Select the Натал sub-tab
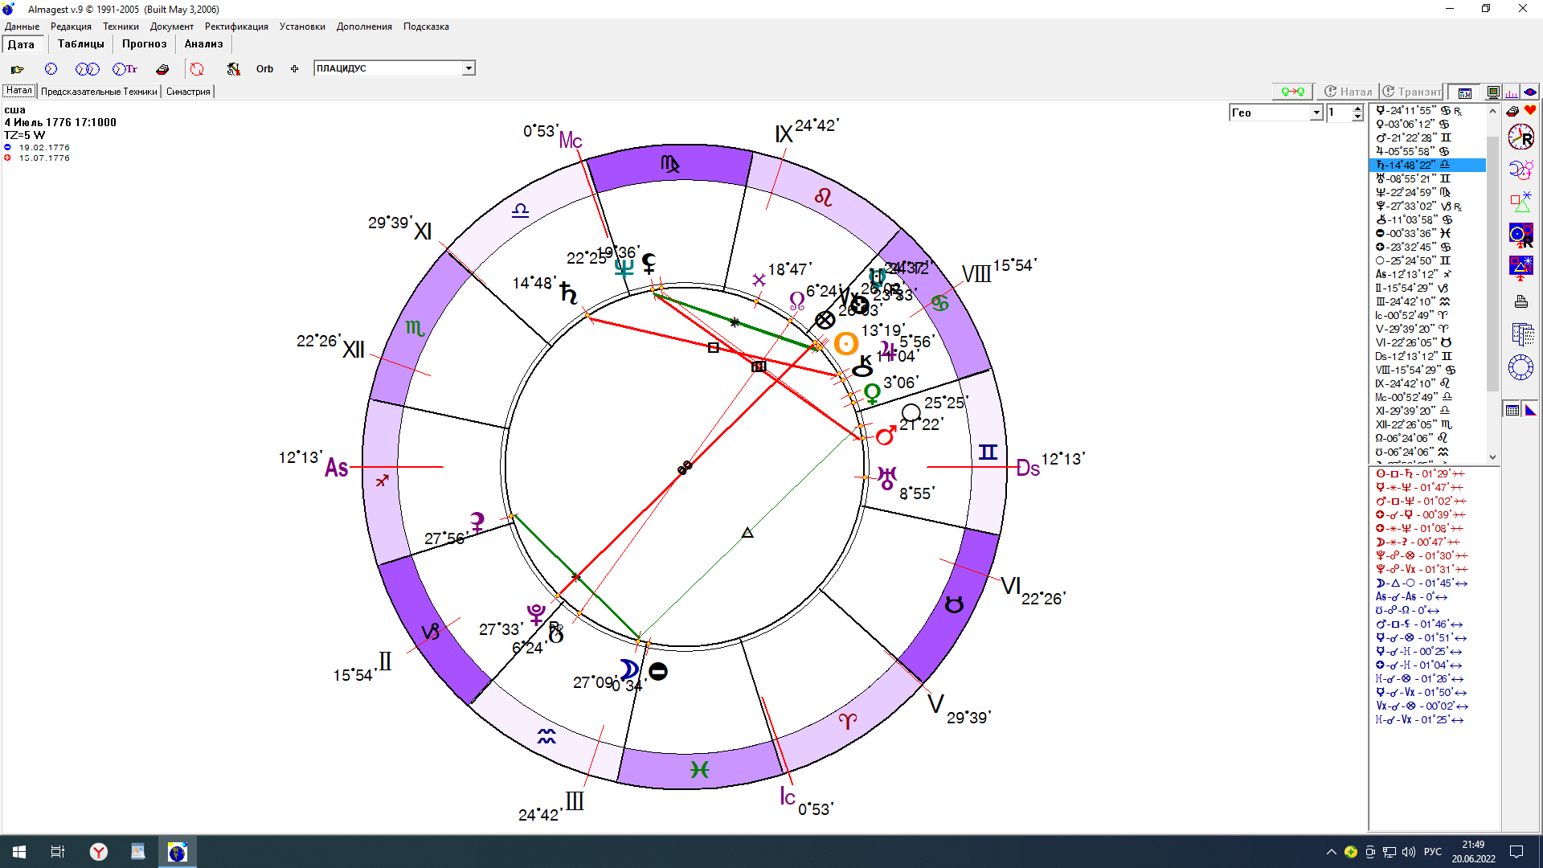This screenshot has height=868, width=1543. click(19, 91)
